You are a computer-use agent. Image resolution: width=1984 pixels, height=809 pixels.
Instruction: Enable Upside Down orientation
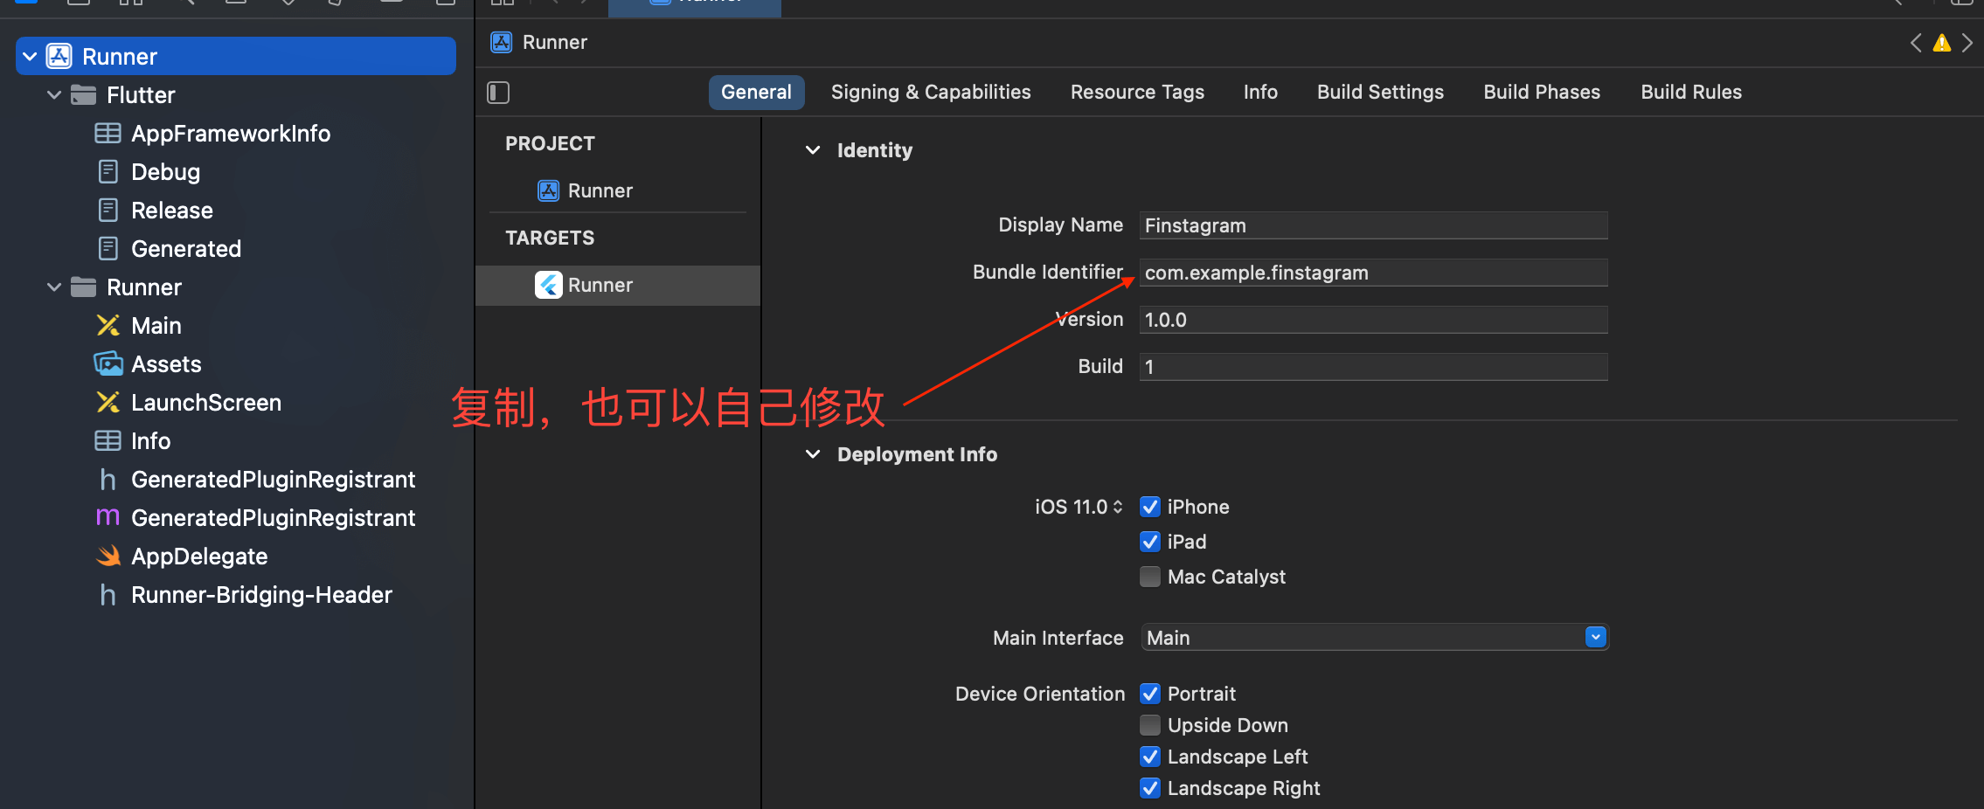(x=1150, y=725)
